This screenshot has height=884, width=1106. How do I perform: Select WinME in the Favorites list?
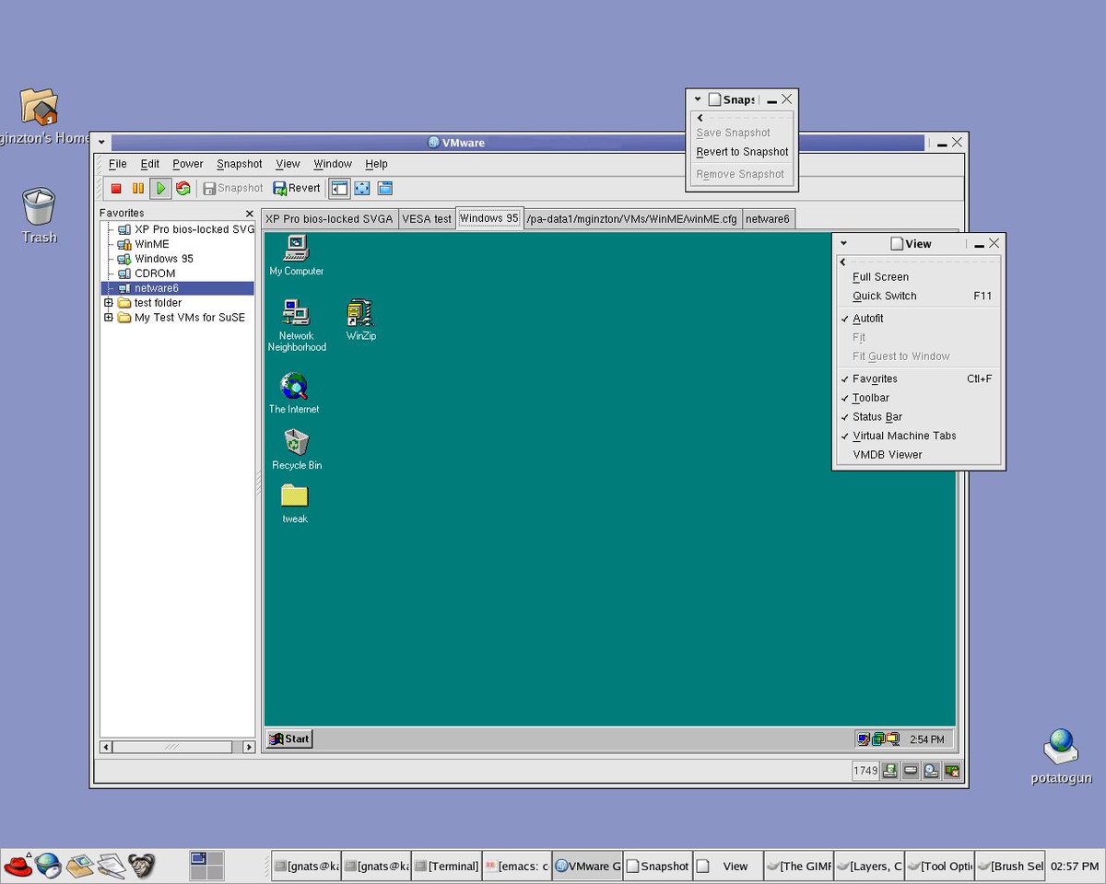tap(151, 244)
